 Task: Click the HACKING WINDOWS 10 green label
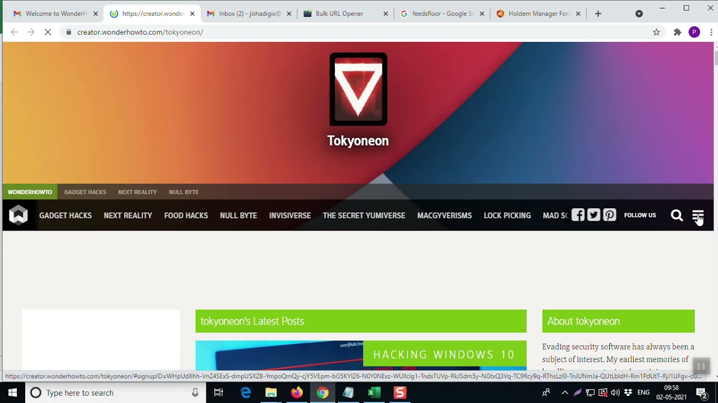click(444, 354)
